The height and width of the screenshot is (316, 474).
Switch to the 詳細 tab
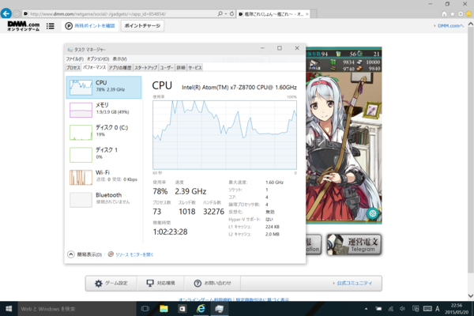tap(181, 68)
